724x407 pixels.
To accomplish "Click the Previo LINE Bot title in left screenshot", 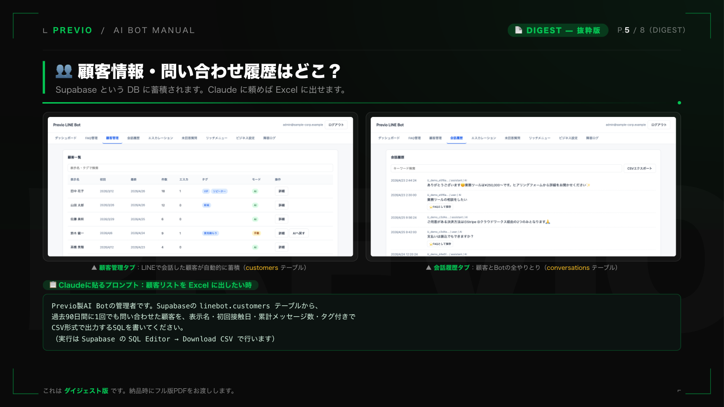I will pos(67,125).
